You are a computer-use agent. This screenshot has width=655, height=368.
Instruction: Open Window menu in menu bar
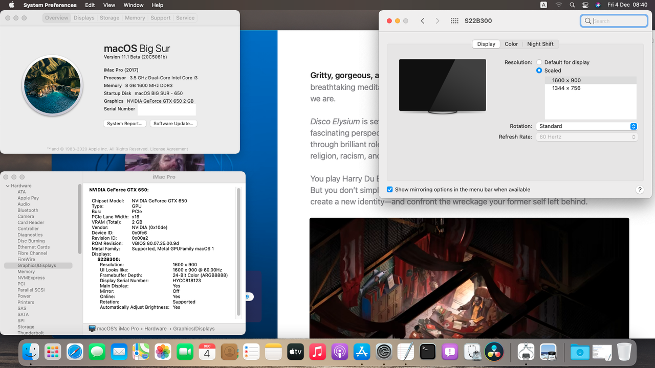tap(134, 5)
